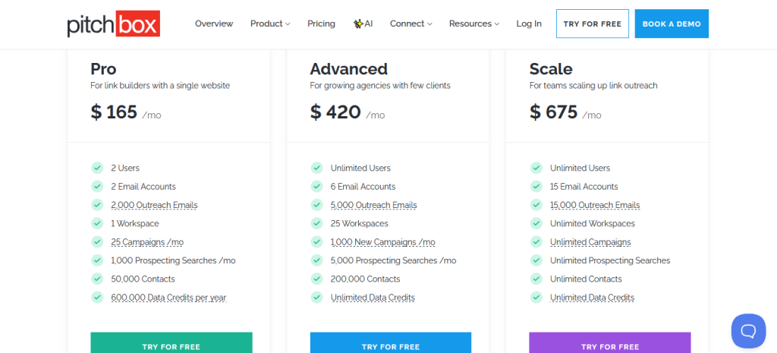
Task: Click the BOOK A DEMO button
Action: (672, 24)
